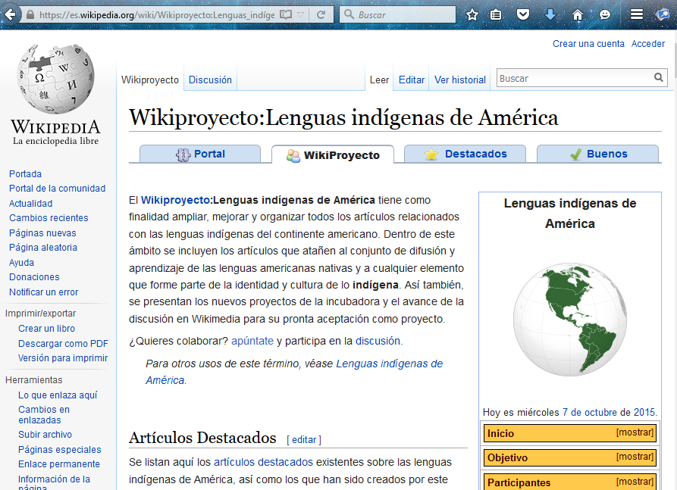The width and height of the screenshot is (677, 490).
Task: Click the people icon on WikiProyecto tab
Action: (x=293, y=156)
